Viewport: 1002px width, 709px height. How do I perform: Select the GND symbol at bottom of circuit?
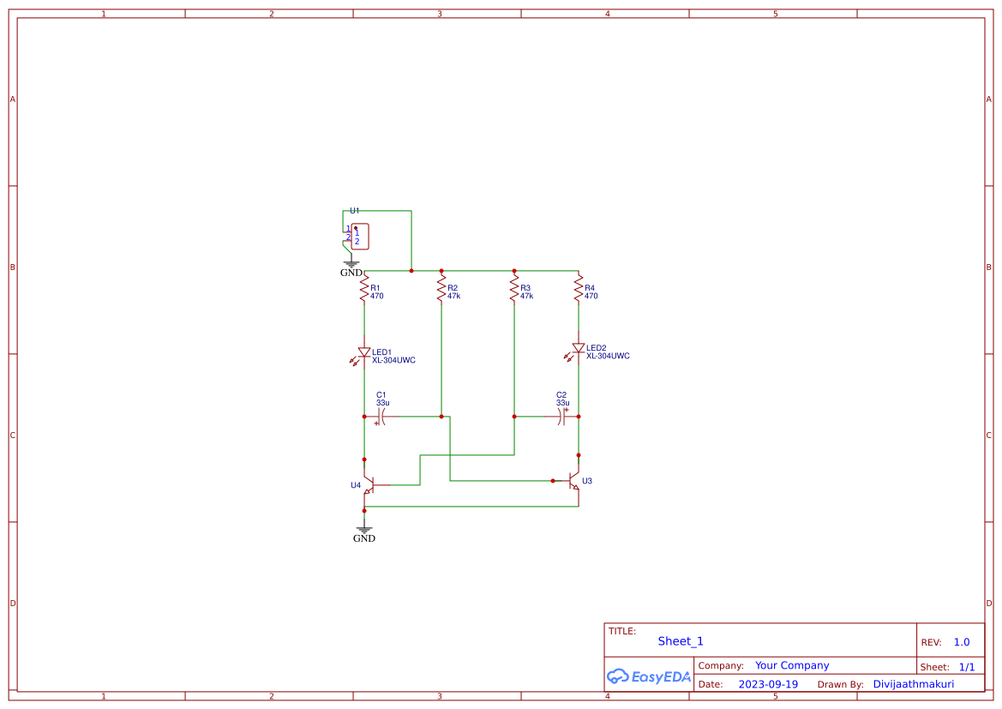pos(364,529)
